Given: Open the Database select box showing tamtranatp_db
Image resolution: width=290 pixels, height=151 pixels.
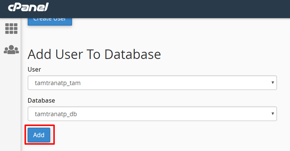Looking at the screenshot, I should (152, 114).
